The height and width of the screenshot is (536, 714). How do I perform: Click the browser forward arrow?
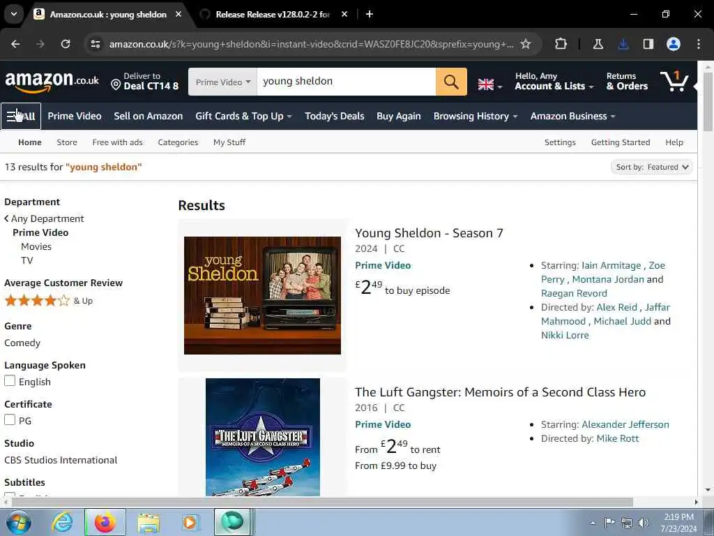coord(40,44)
